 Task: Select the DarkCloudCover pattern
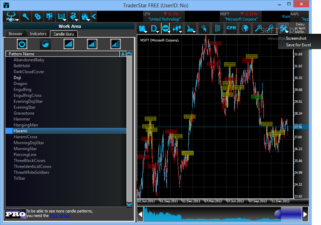[x=66, y=72]
